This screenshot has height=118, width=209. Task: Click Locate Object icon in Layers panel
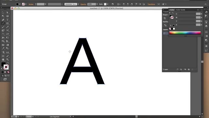(x=177, y=69)
